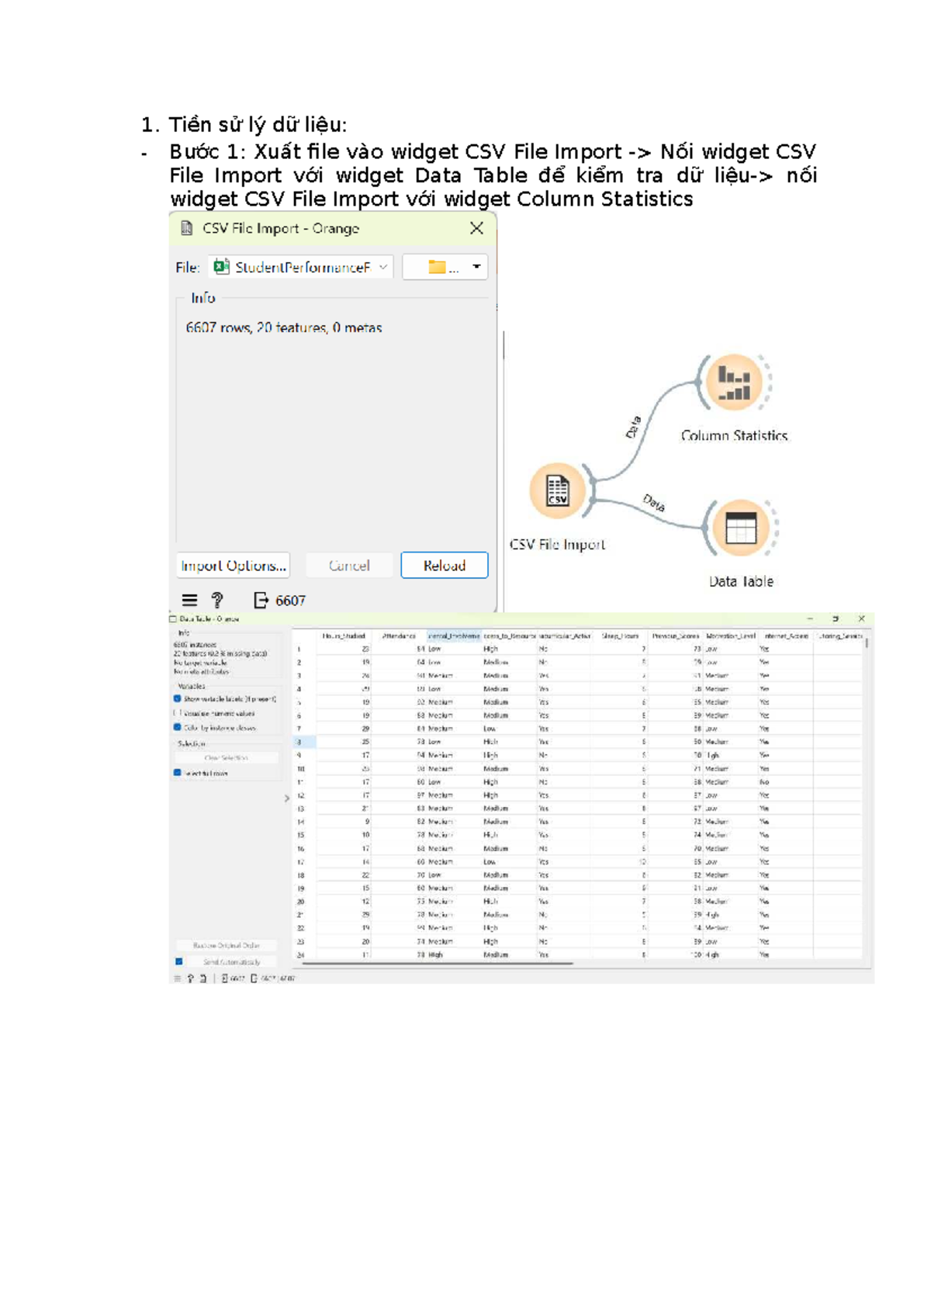The width and height of the screenshot is (931, 1316).
Task: Sort by Internet_Access column header
Action: click(786, 635)
